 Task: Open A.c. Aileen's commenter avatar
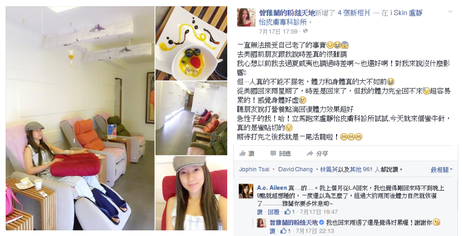click(246, 191)
